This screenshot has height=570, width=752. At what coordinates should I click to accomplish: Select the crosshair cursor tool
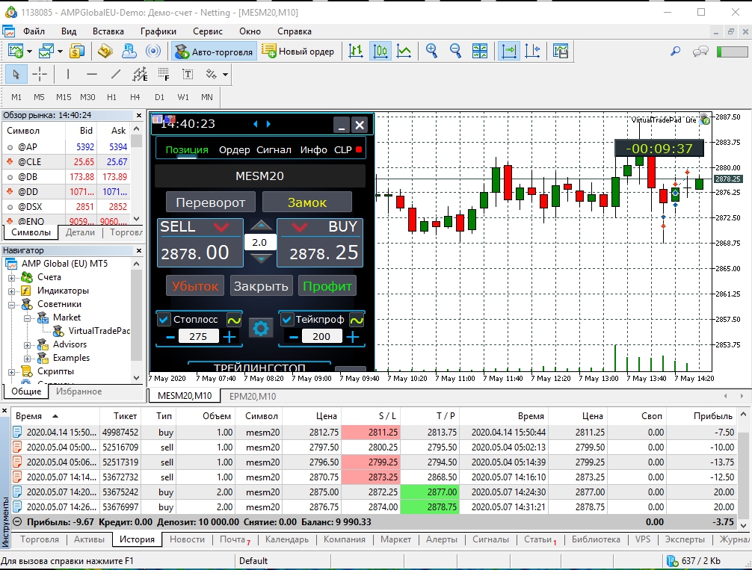tap(40, 74)
